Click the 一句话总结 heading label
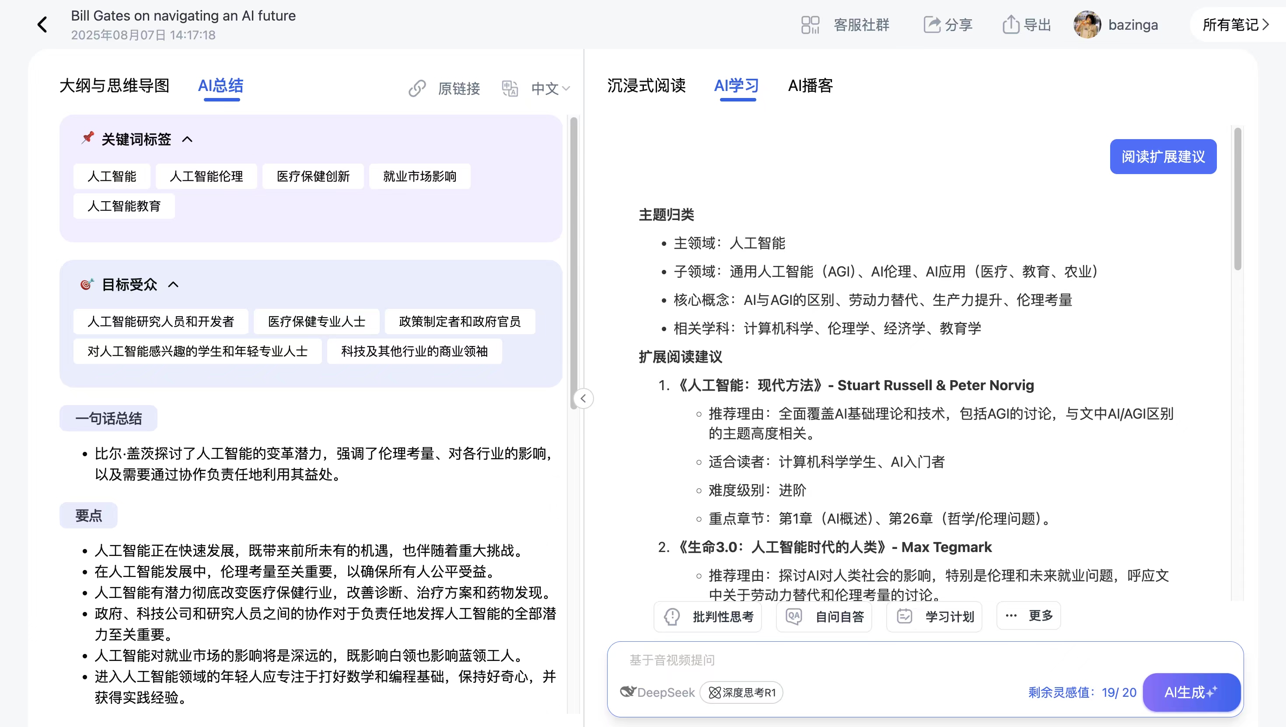 tap(108, 418)
